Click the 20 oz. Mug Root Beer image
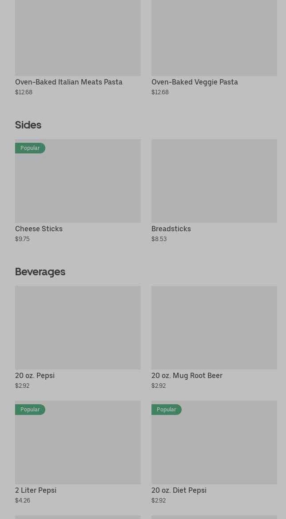Image resolution: width=286 pixels, height=519 pixels. point(214,327)
